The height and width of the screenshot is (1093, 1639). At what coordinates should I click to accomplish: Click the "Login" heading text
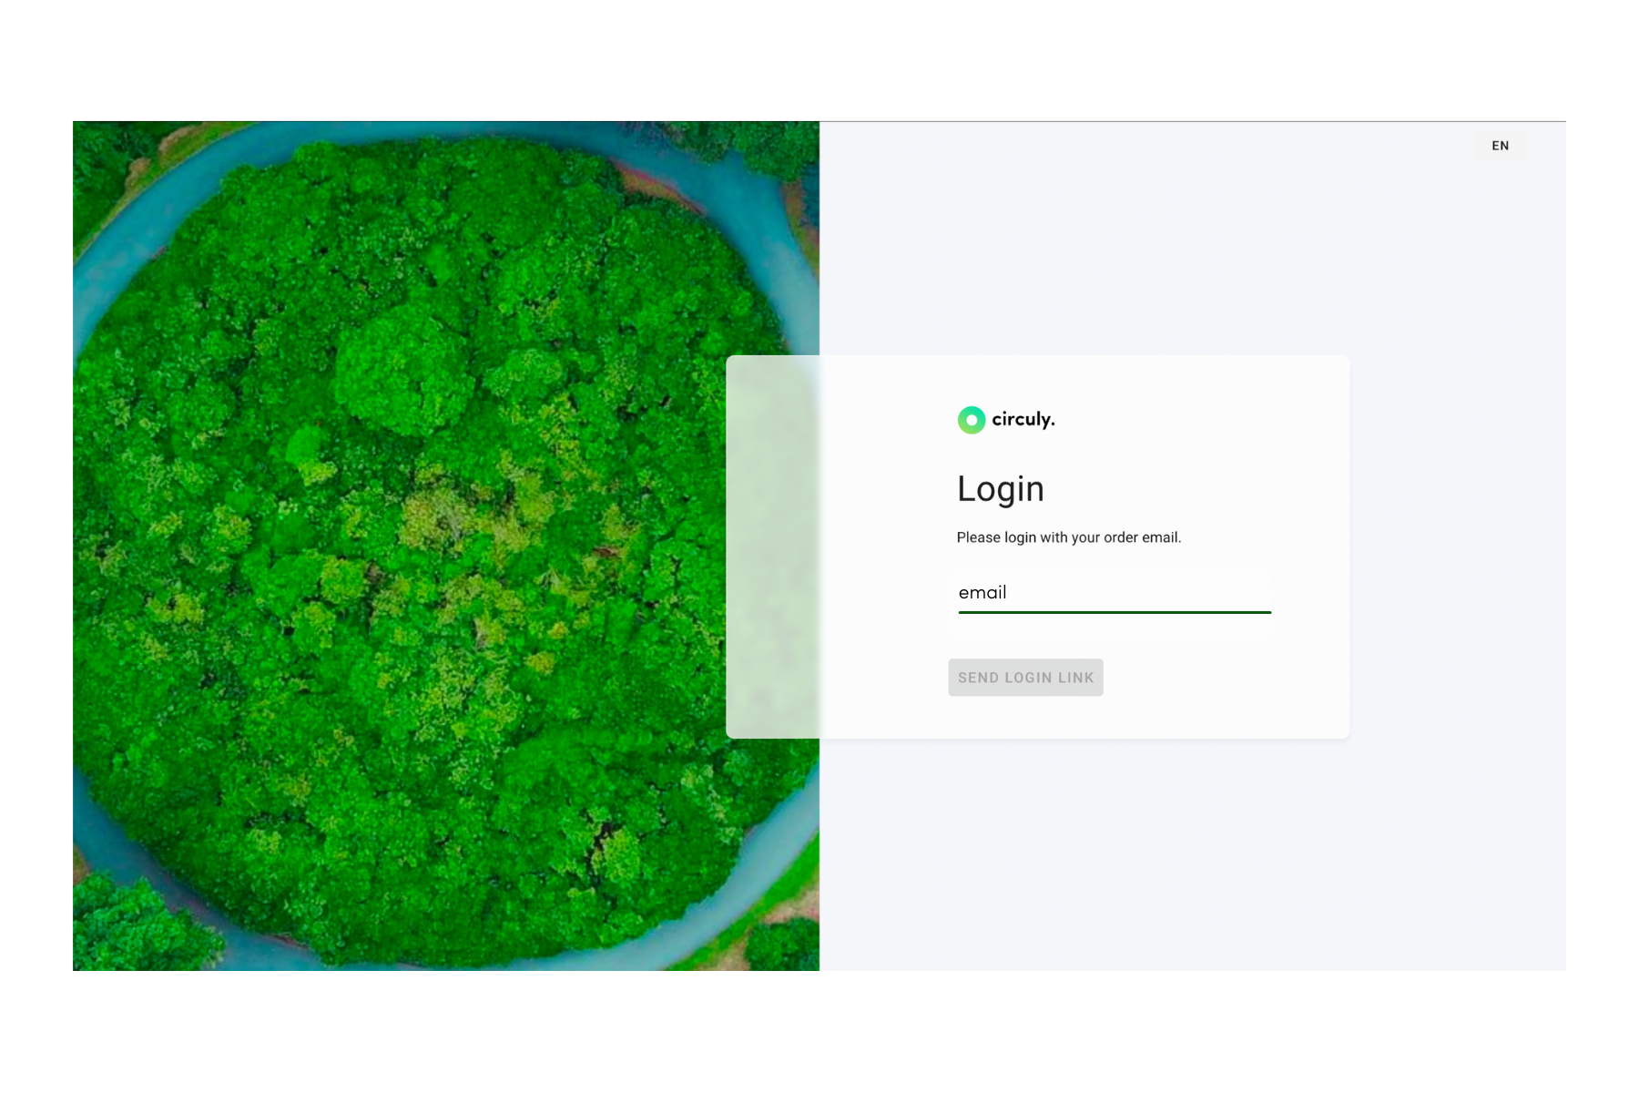pos(1000,489)
